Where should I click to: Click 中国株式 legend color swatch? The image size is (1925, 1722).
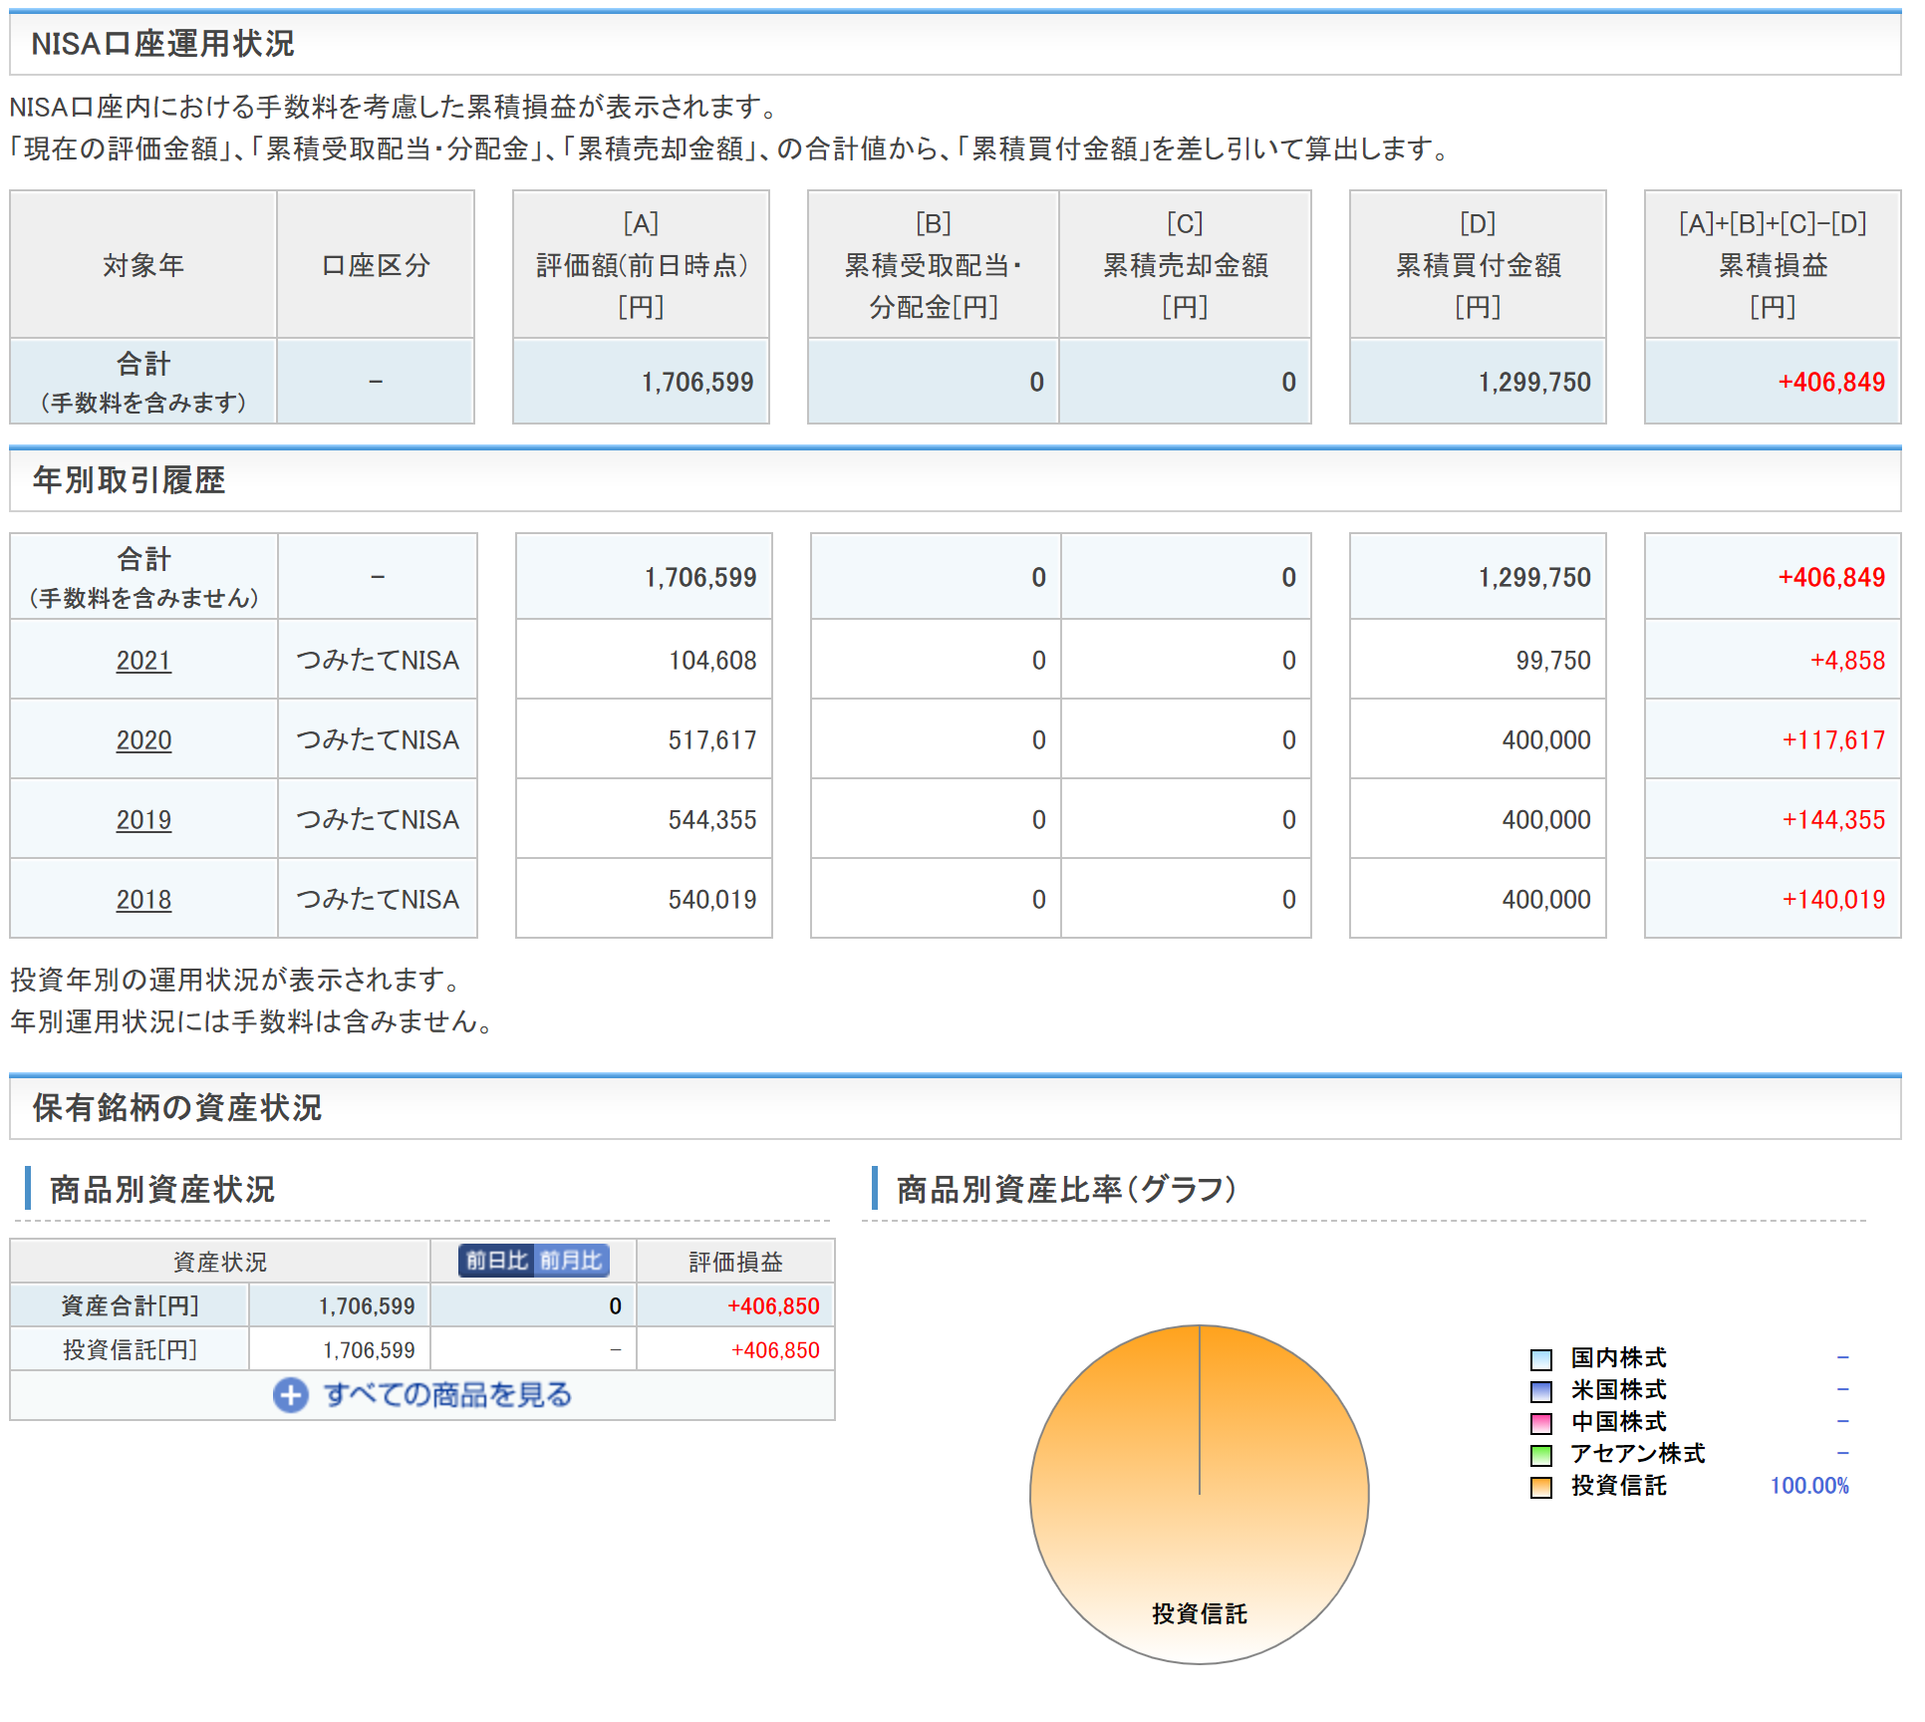[1540, 1423]
